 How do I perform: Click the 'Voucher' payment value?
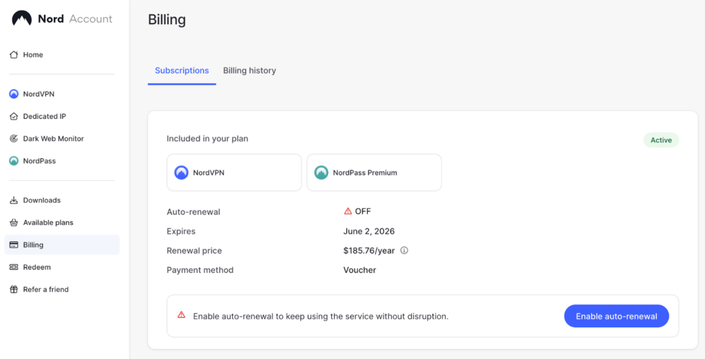[x=359, y=270]
